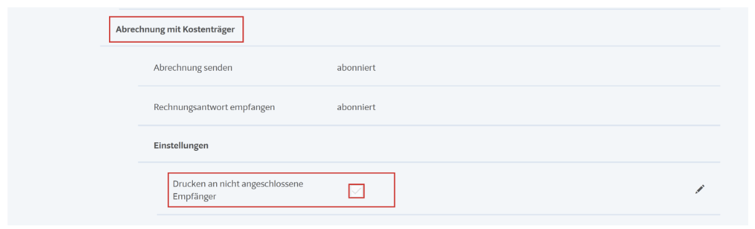
Task: Open the Rechnungsantwort empfangen subscription row
Action: click(x=429, y=107)
